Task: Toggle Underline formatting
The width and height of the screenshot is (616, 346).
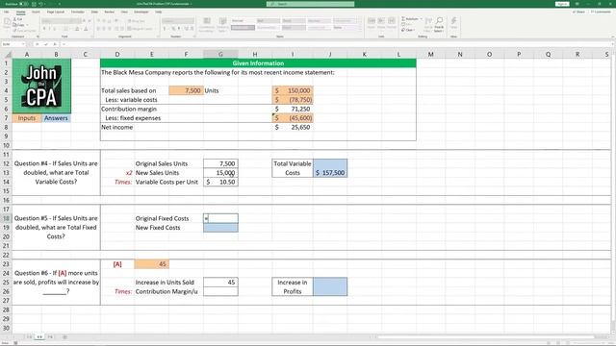Action: [x=56, y=29]
